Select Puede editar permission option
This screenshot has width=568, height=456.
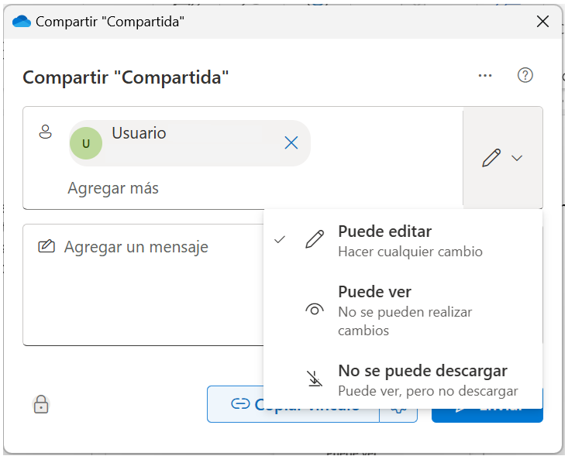point(403,241)
